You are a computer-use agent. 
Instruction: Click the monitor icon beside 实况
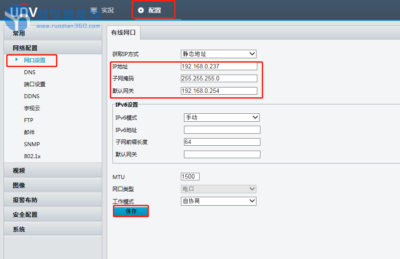pos(94,10)
